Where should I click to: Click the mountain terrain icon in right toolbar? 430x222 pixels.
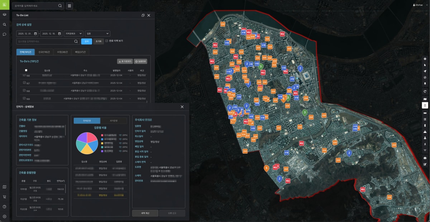tap(425, 132)
